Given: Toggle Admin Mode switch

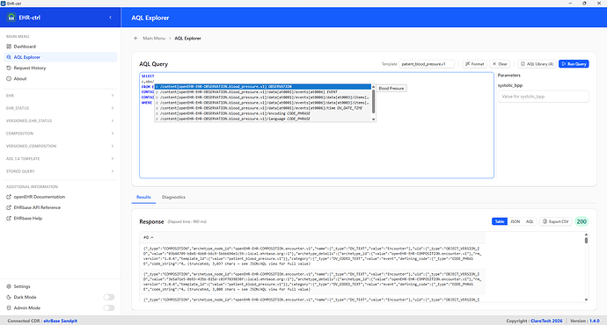Looking at the screenshot, I should [x=109, y=308].
